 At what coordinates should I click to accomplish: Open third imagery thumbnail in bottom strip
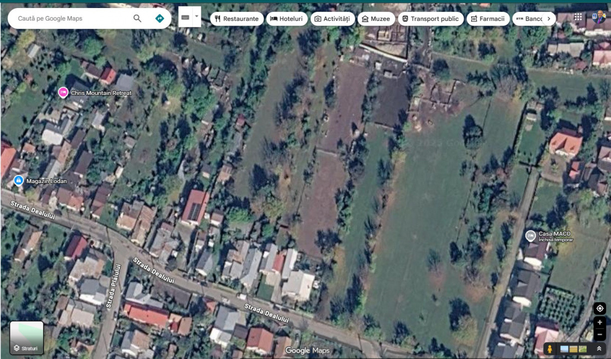pos(583,349)
